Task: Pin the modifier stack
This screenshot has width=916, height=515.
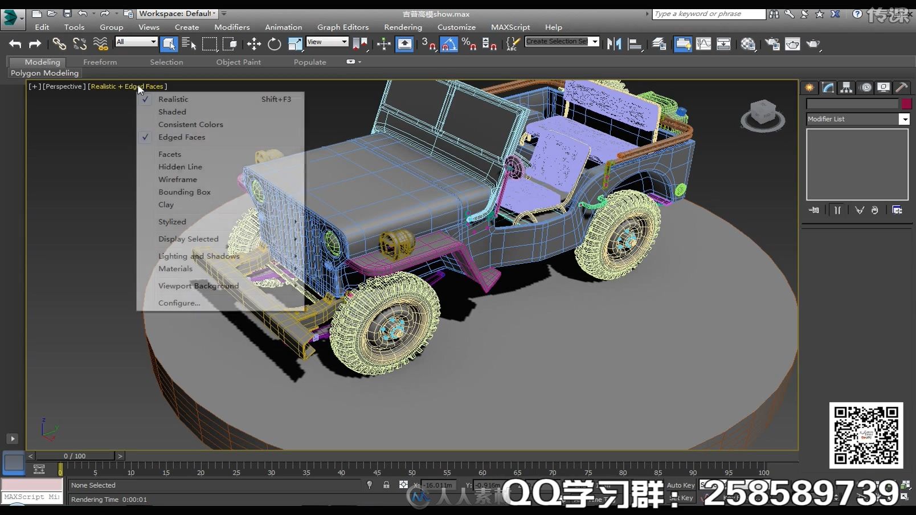Action: tap(814, 210)
